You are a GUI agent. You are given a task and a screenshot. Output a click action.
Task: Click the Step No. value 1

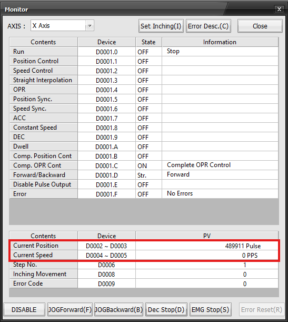pos(244,265)
